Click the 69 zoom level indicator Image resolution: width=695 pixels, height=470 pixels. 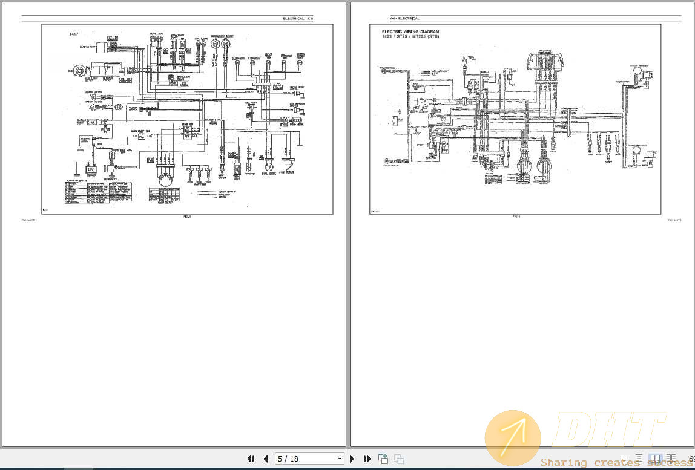[x=691, y=459]
